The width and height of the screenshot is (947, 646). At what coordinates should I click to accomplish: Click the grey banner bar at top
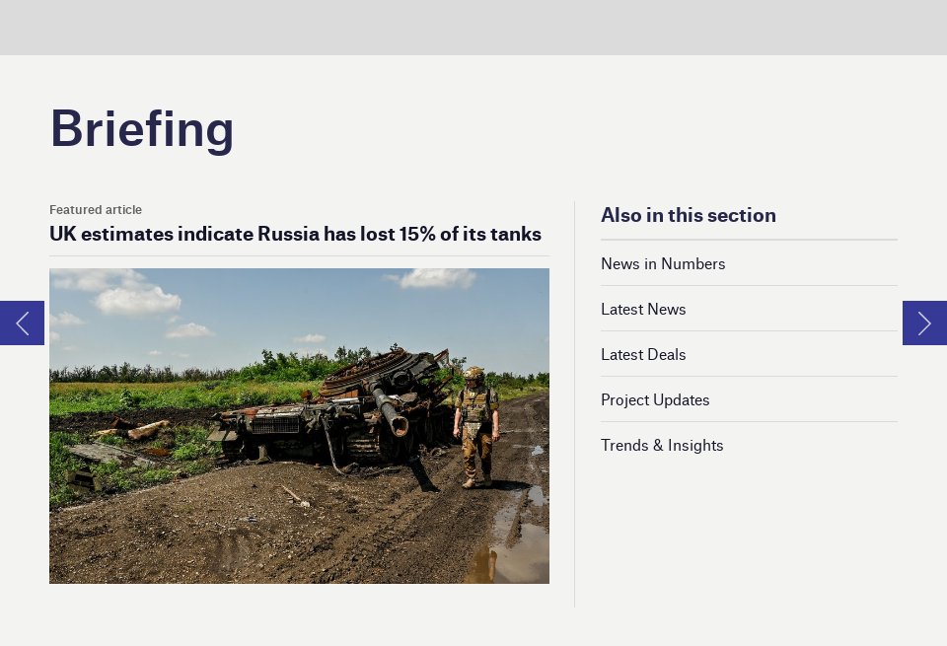coord(473,27)
